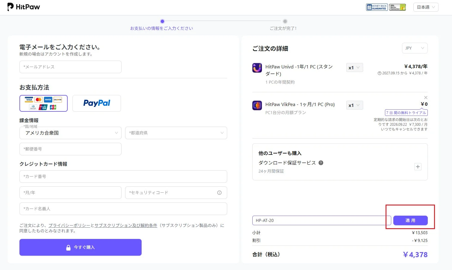The height and width of the screenshot is (270, 452).
Task: Click the money back guarantee badge
Action: [377, 7]
